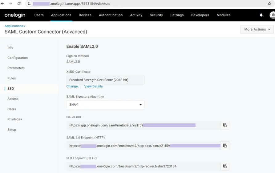Select the SSO sidebar tab
275x173 pixels.
(x=10, y=89)
